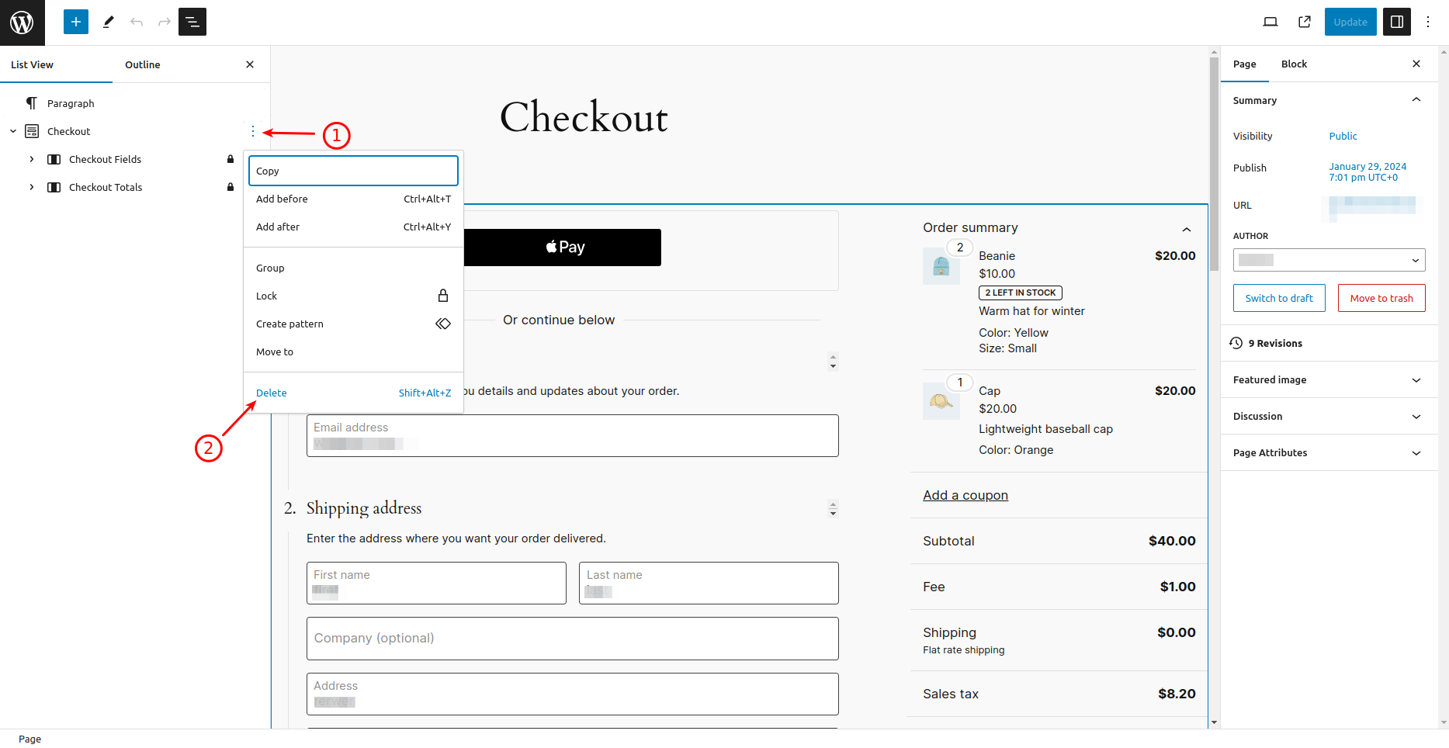This screenshot has height=748, width=1449.
Task: Open the view page in new tab icon
Action: pos(1305,22)
